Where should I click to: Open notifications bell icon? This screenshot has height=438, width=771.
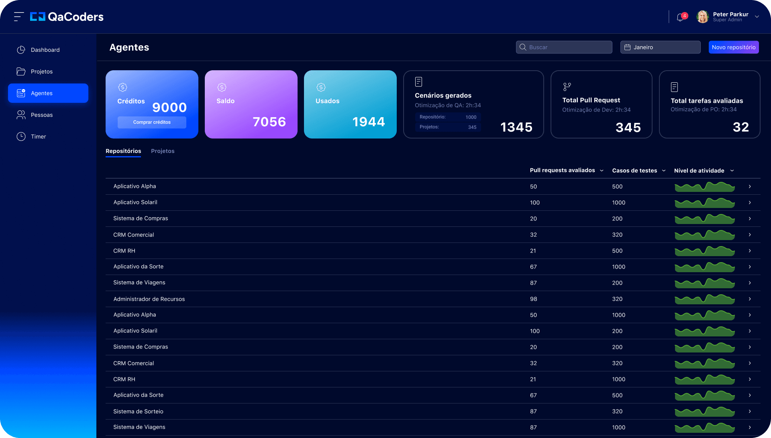pos(681,17)
